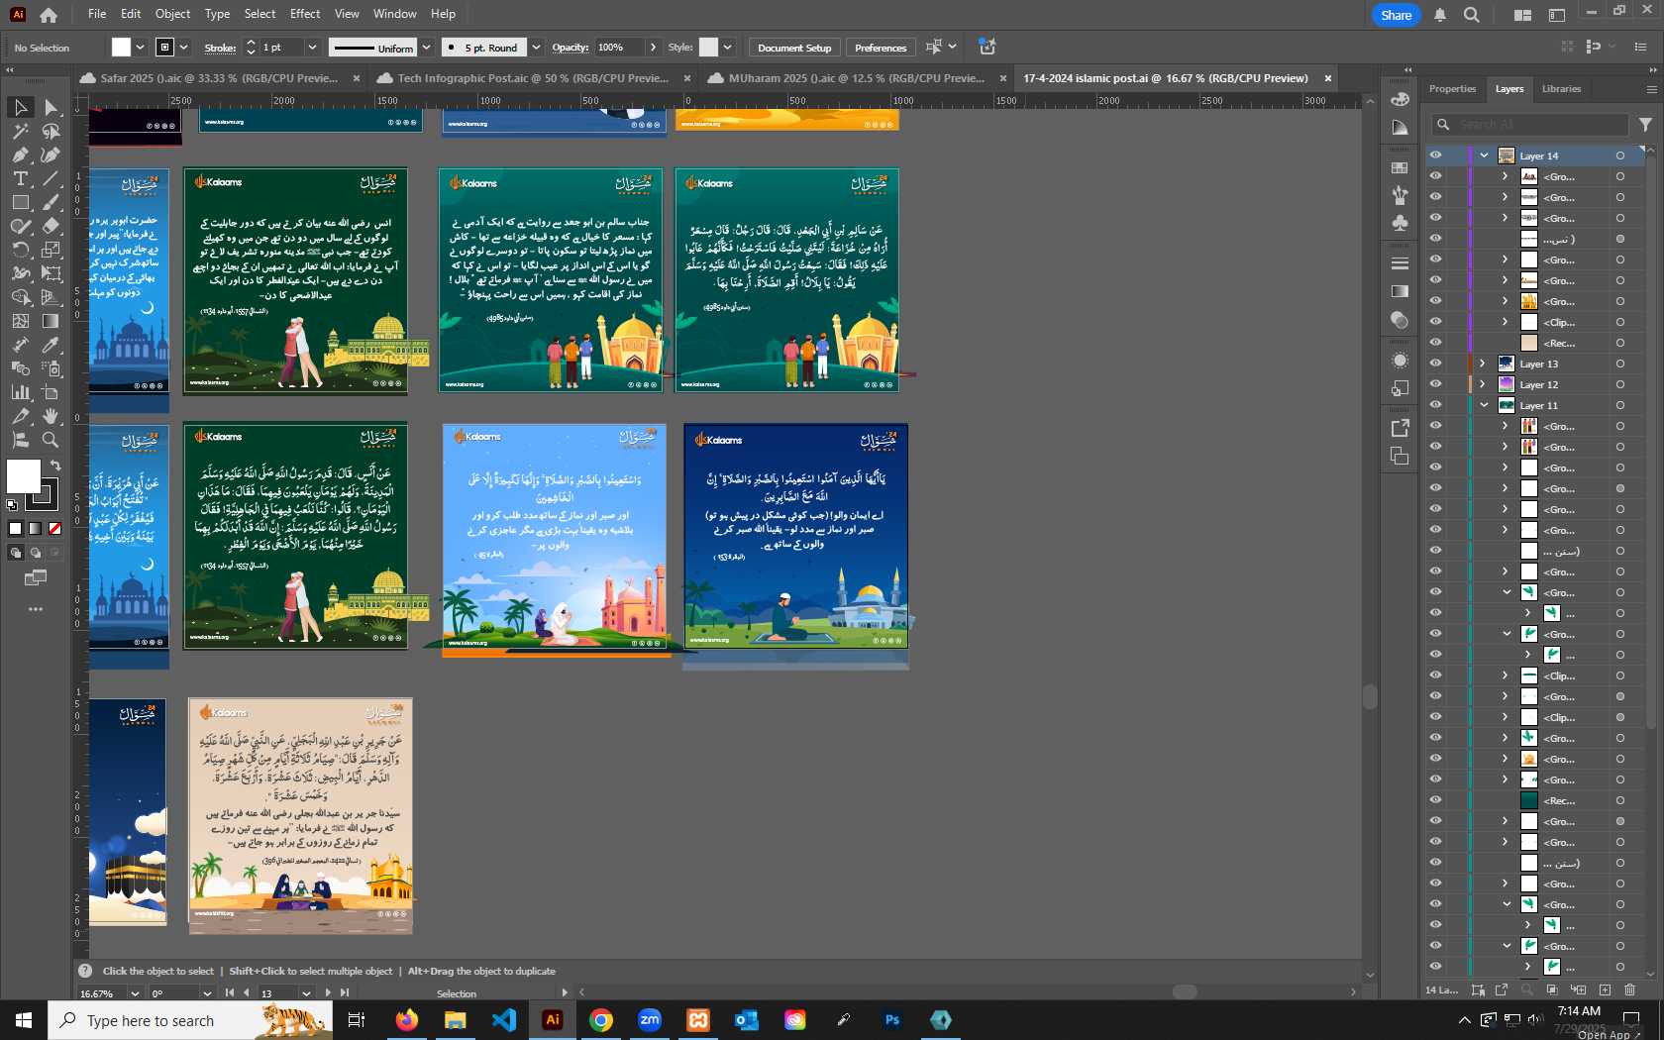Viewport: 1664px width, 1040px height.
Task: Click the Document Setup button
Action: pyautogui.click(x=794, y=48)
